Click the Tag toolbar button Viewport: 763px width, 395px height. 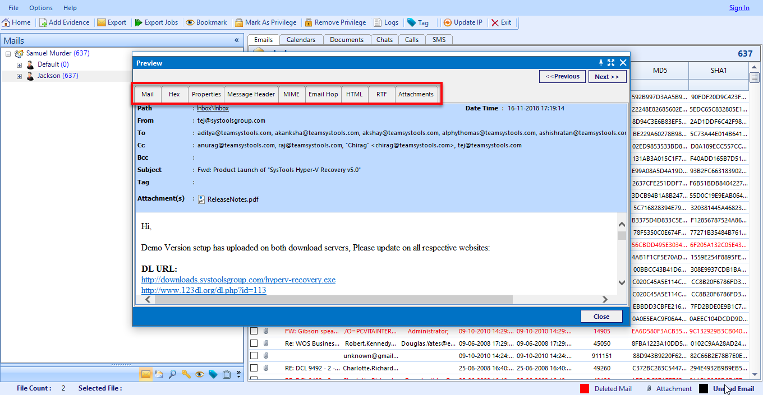418,22
